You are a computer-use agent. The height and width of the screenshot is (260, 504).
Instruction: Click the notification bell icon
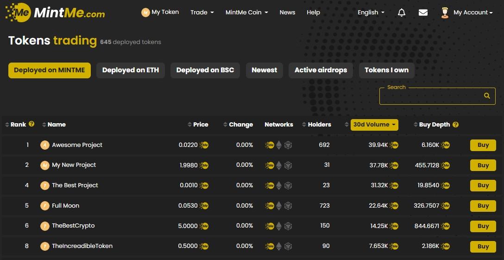402,13
